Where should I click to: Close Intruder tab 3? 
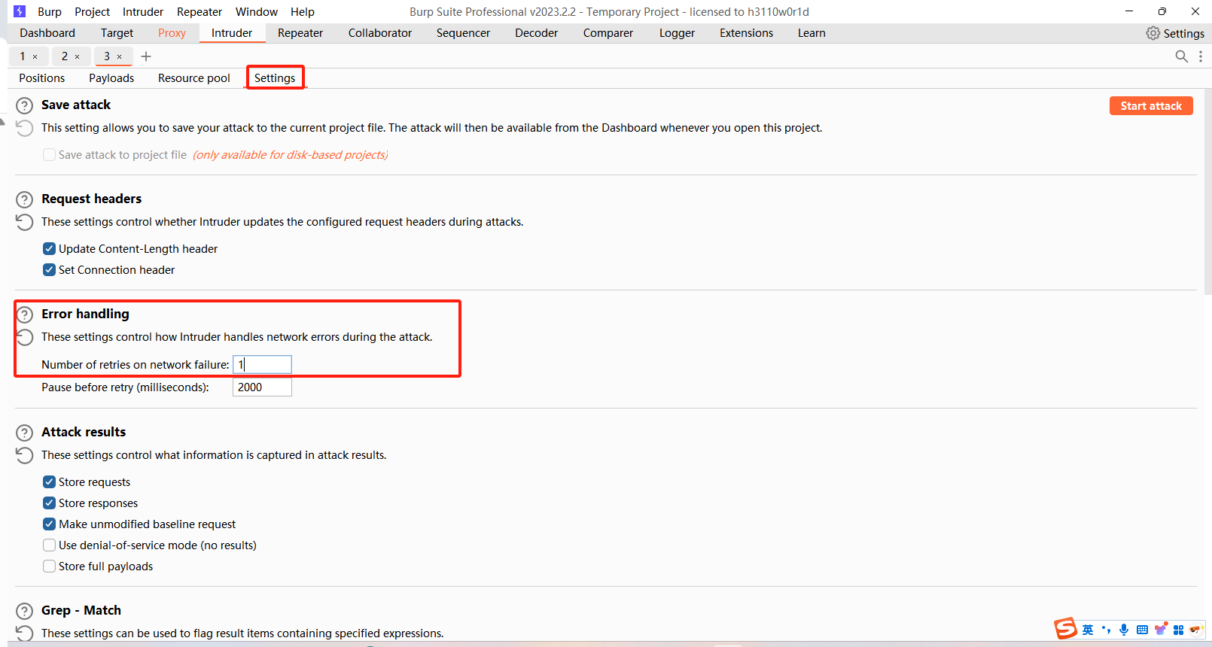[x=120, y=56]
